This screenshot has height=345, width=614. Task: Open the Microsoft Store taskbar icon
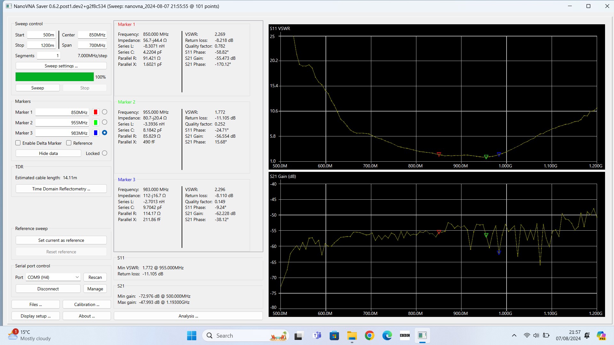[x=334, y=335]
